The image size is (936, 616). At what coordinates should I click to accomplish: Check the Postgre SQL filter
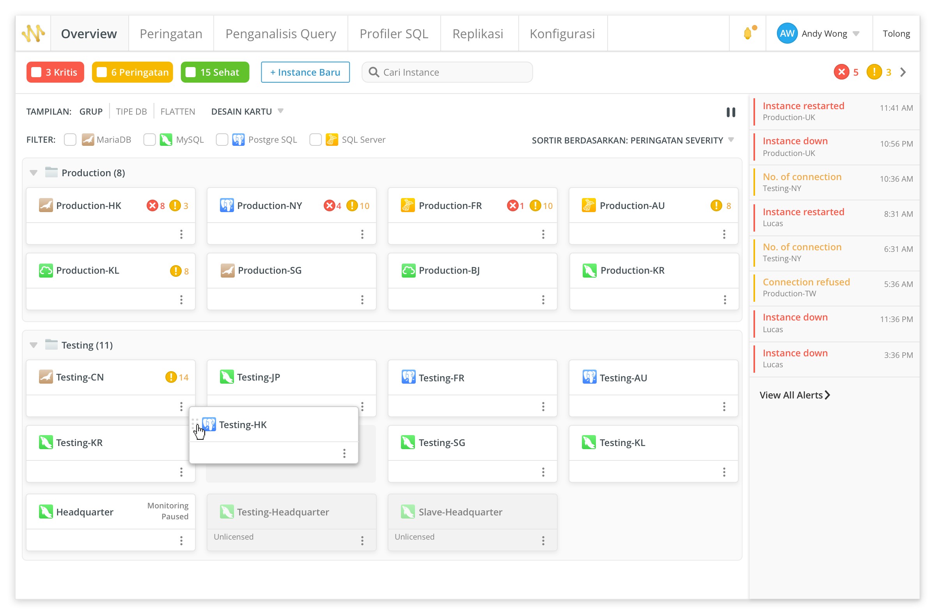(x=222, y=140)
